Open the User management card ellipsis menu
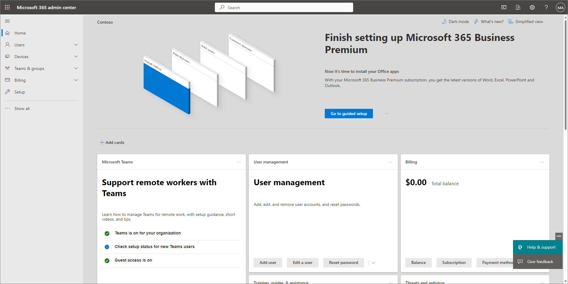 pos(391,162)
